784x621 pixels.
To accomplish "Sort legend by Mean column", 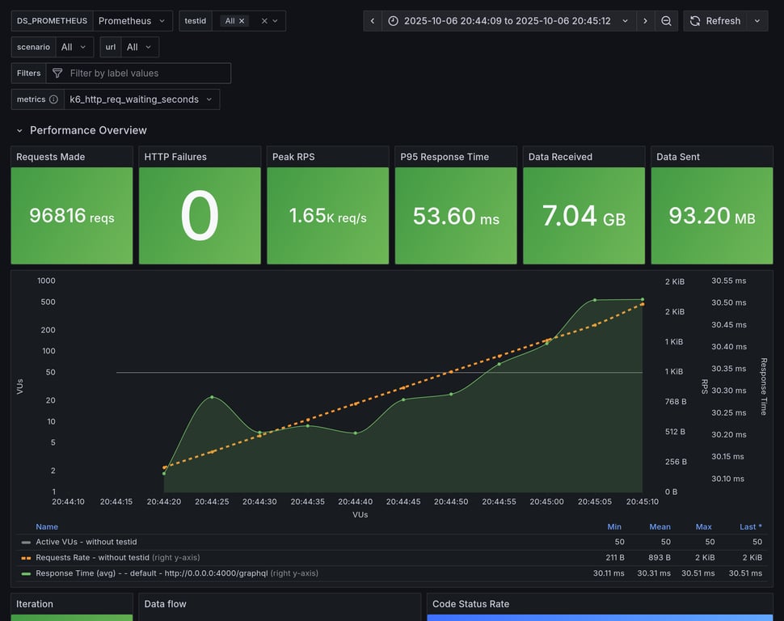I will [660, 526].
